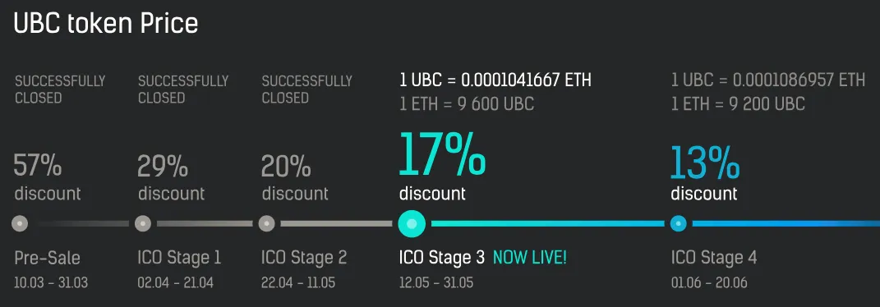Click the UBC token Price heading
Viewport: 880px width, 307px height.
coord(105,24)
